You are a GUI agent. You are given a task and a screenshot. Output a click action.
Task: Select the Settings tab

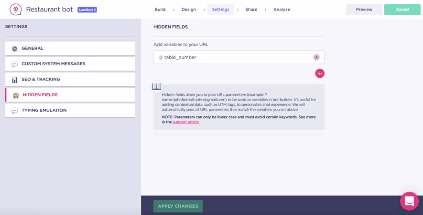(x=221, y=10)
